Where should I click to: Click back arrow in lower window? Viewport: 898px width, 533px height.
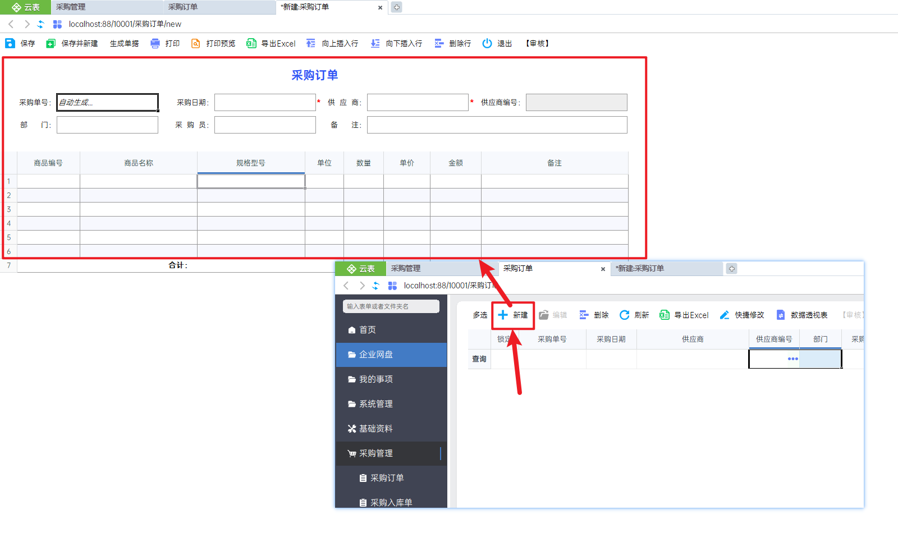click(346, 286)
